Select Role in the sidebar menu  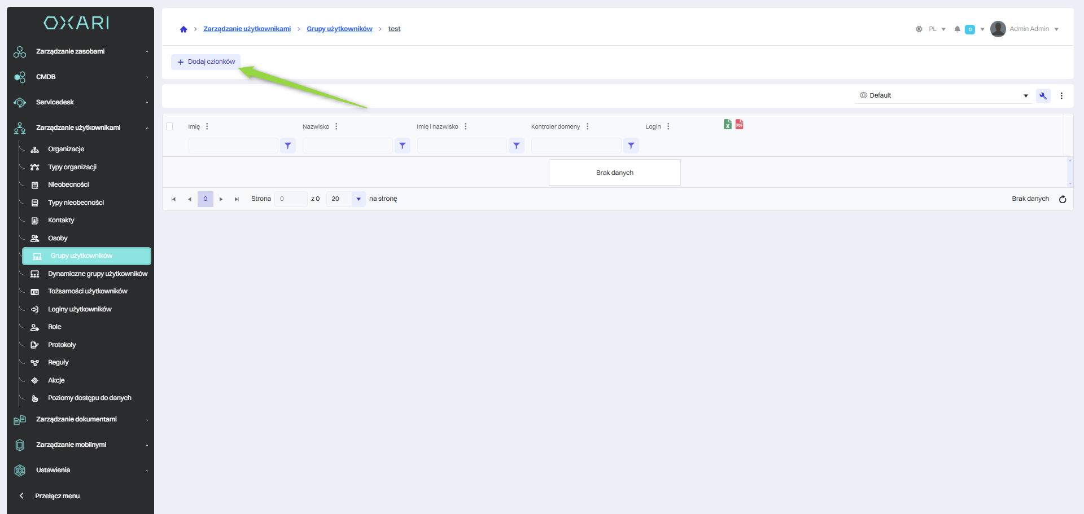(x=55, y=327)
